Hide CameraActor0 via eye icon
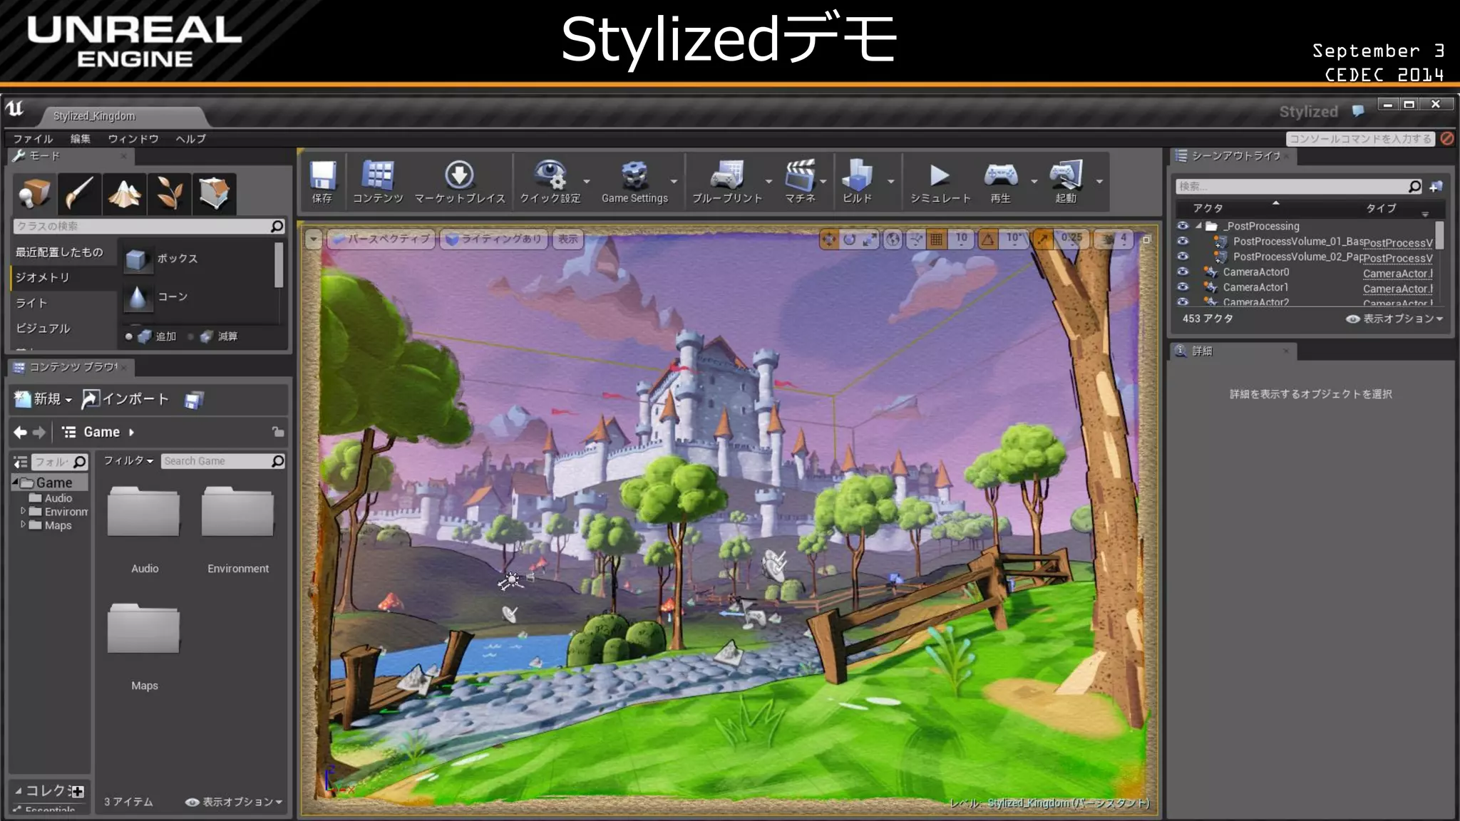Viewport: 1460px width, 821px height. tap(1183, 272)
